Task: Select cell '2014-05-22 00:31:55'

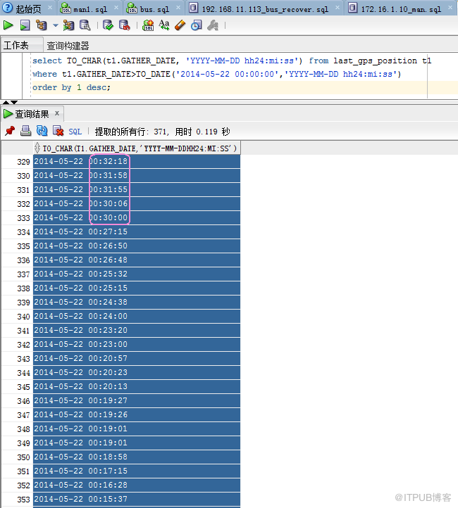Action: pos(137,189)
